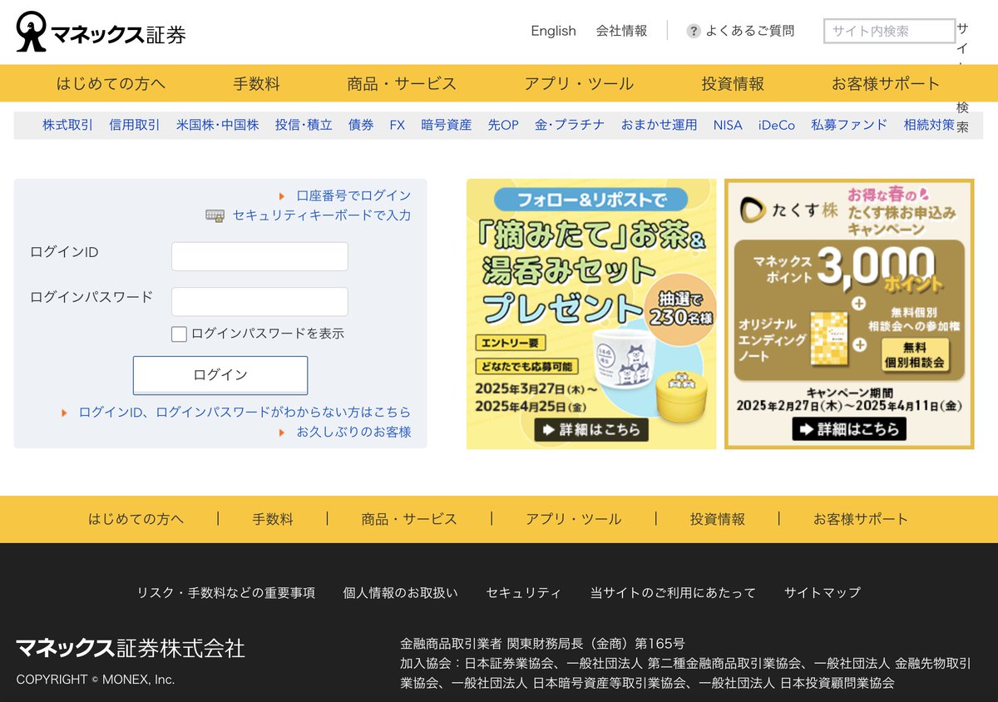The width and height of the screenshot is (998, 702).
Task: Open the FX submenu link
Action: [398, 125]
